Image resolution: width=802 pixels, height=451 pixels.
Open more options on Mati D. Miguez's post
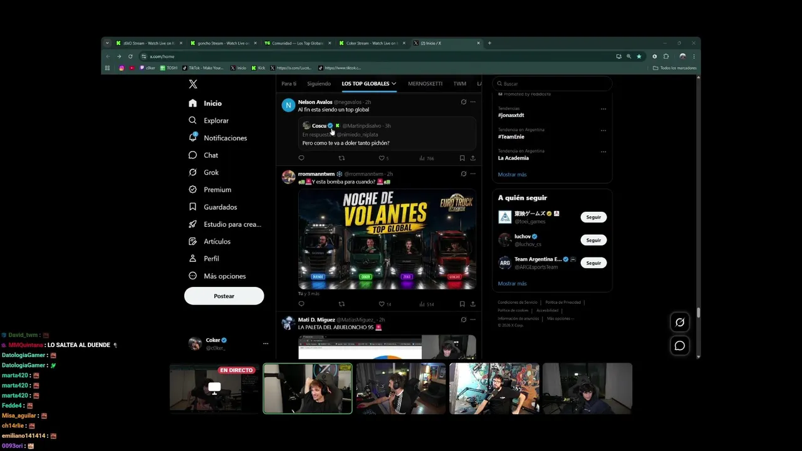tap(473, 319)
